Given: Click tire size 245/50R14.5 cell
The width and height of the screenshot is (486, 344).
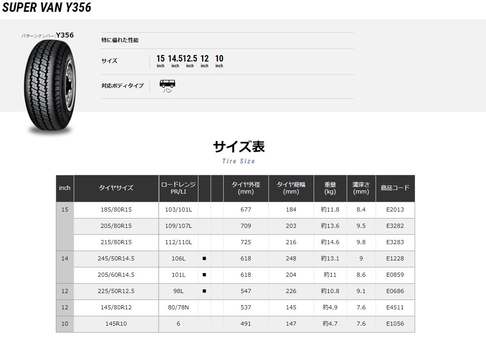Looking at the screenshot, I should pyautogui.click(x=116, y=259).
